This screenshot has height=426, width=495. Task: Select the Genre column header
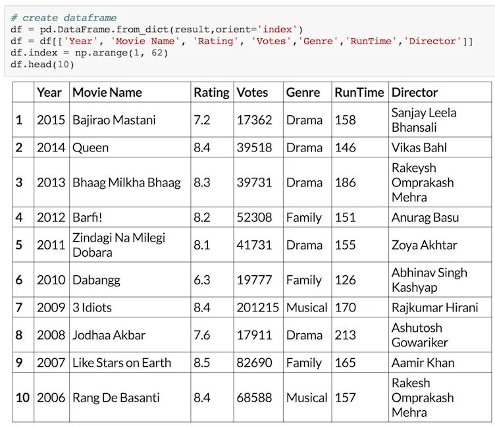pyautogui.click(x=303, y=92)
